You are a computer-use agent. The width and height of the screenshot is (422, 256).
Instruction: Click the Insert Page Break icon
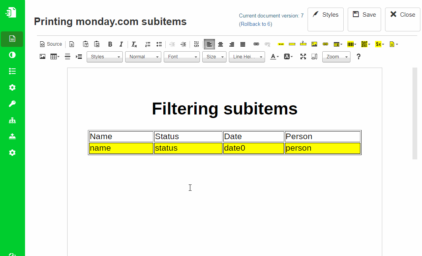click(x=79, y=56)
